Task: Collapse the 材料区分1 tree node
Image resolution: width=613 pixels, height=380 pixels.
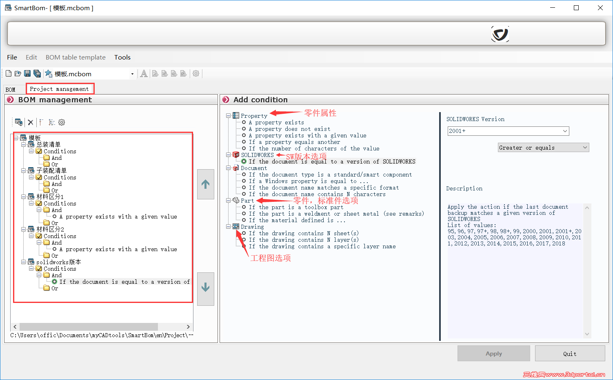Action: 24,197
